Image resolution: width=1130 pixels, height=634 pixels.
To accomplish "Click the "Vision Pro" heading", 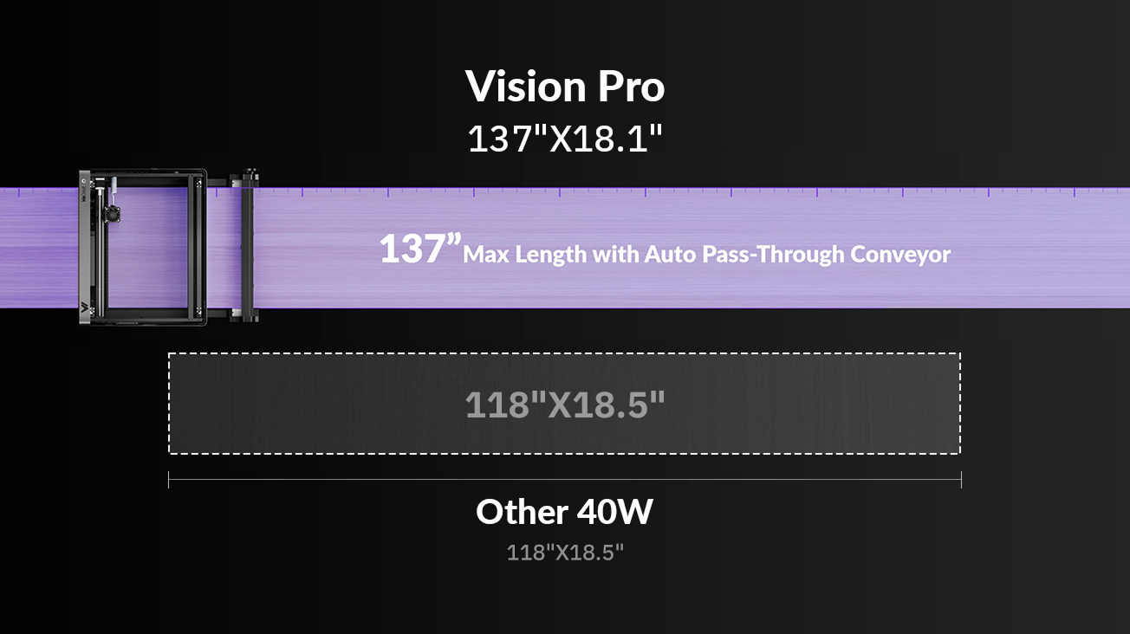I will pos(565,86).
